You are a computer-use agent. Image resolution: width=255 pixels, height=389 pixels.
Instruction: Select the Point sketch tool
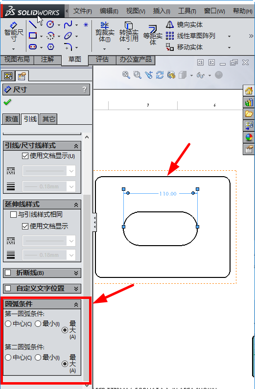coord(86,24)
